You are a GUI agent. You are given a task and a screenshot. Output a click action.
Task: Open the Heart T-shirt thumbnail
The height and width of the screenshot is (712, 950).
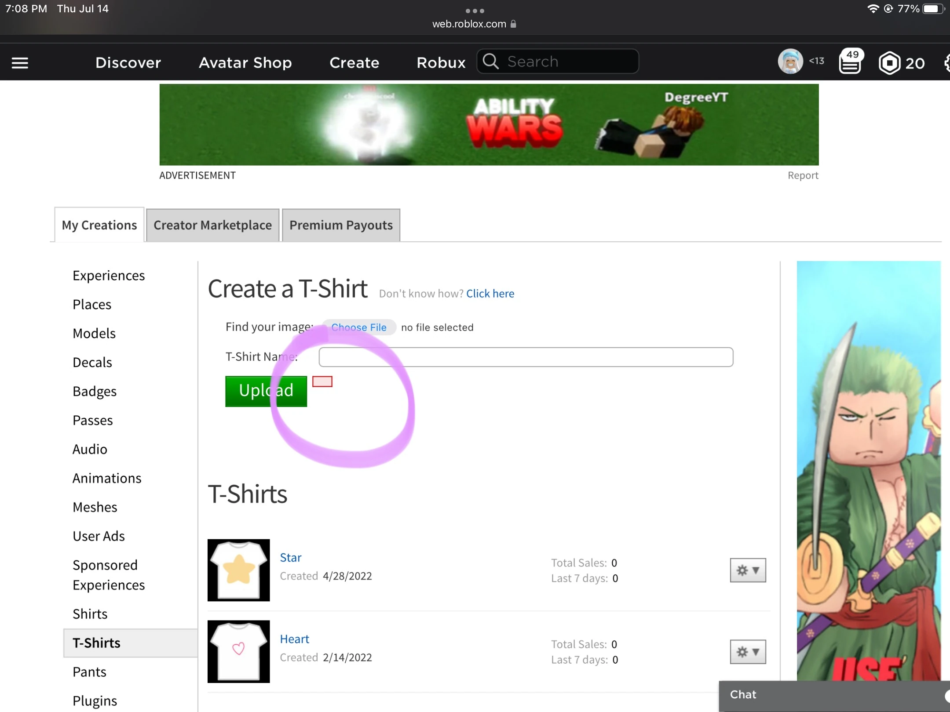click(238, 651)
